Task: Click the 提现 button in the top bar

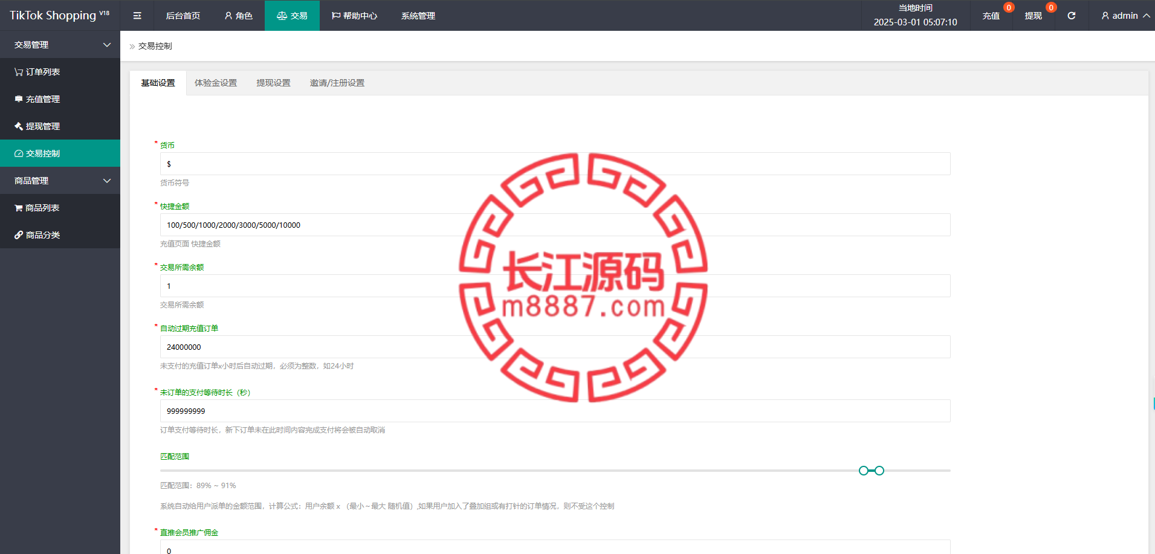Action: coord(1034,16)
